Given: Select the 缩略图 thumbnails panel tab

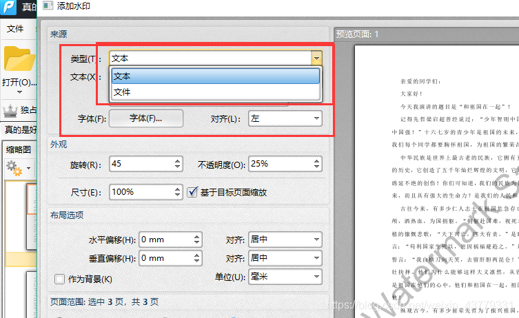Looking at the screenshot, I should point(18,150).
